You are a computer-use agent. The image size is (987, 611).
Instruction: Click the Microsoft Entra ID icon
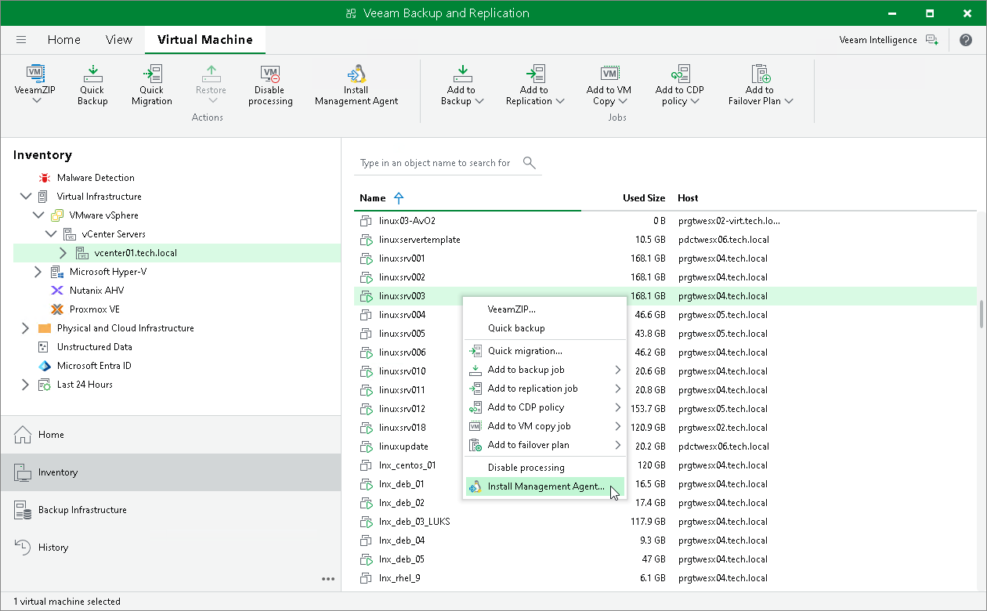click(x=44, y=366)
